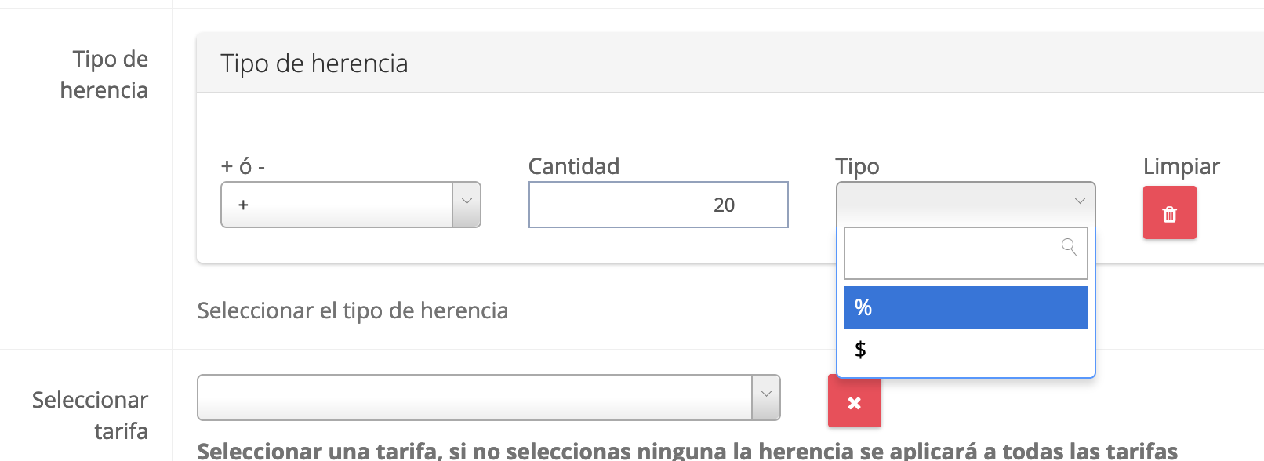
Task: Click the "Seleccionar tarifa" side label
Action: pyautogui.click(x=90, y=415)
